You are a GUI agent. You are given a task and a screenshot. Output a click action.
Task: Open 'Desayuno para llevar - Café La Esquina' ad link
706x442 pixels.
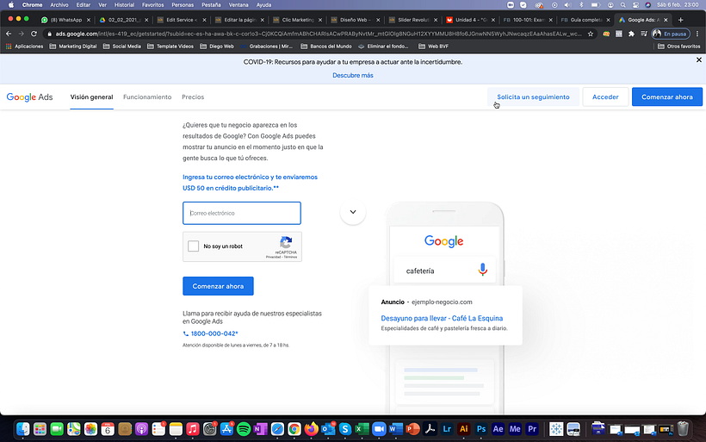[442, 318]
